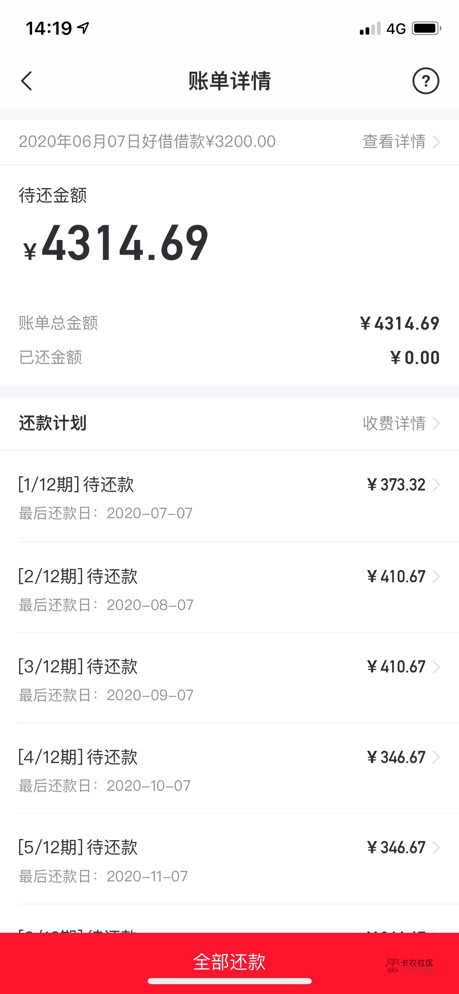The height and width of the screenshot is (994, 459).
Task: Expand installment 3/12 chevron due 2020-09-07
Action: (x=436, y=667)
